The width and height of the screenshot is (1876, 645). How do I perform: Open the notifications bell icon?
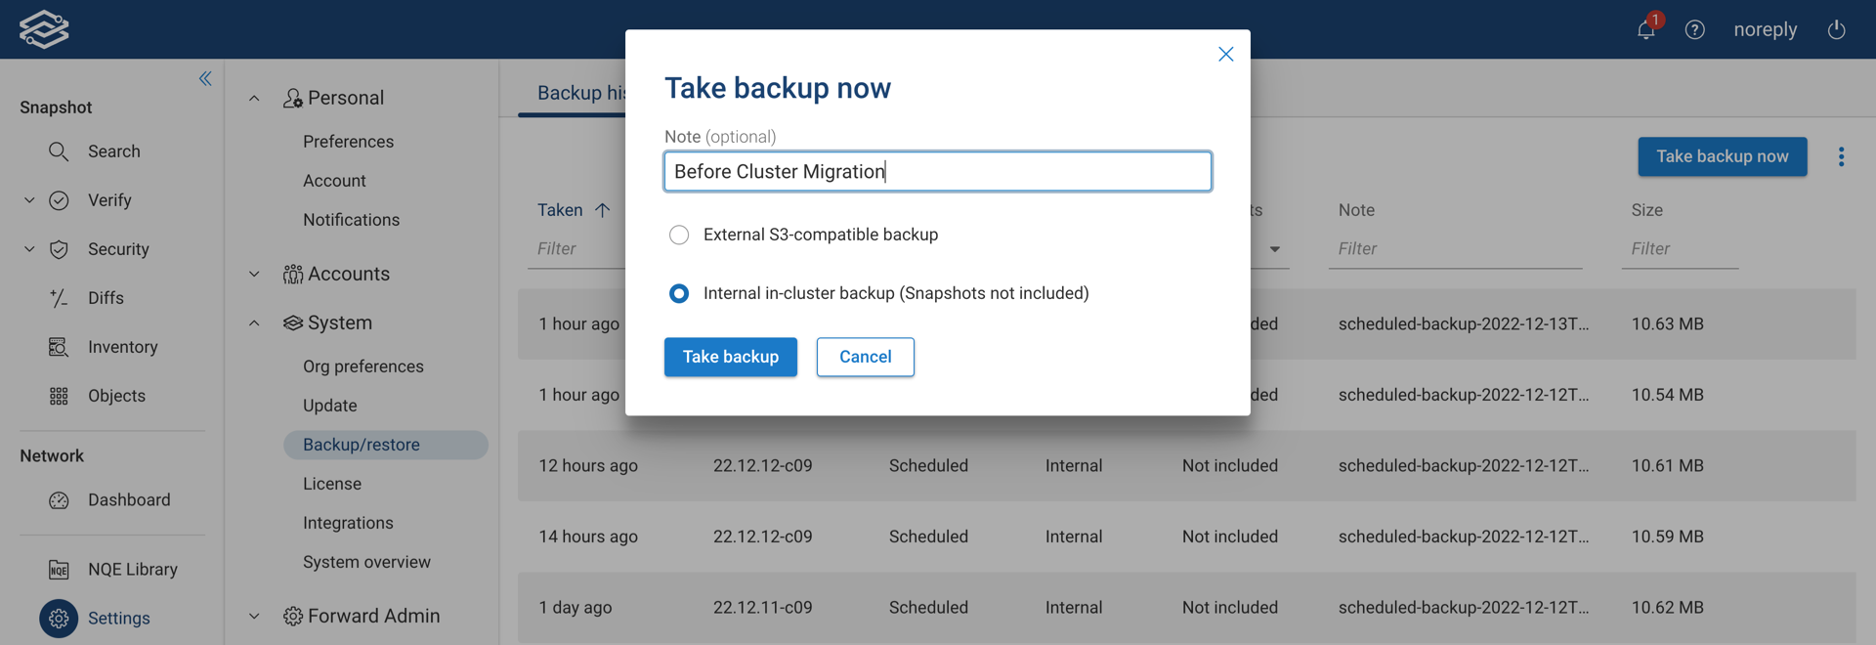click(1646, 29)
